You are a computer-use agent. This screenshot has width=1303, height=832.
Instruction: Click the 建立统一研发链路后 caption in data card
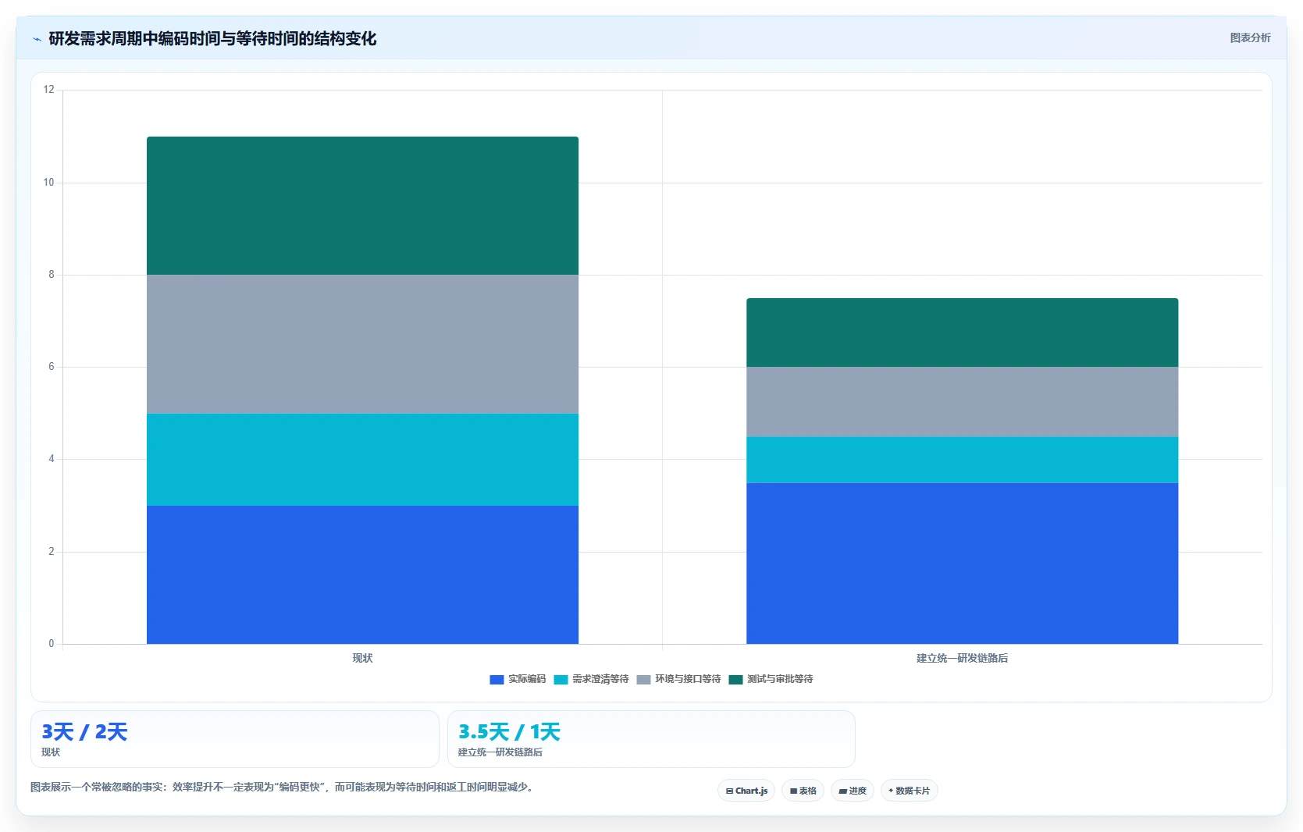(500, 752)
